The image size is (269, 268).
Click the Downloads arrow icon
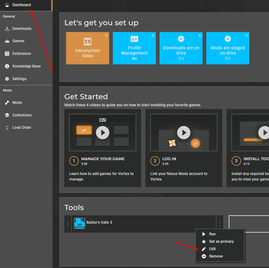tap(7, 29)
